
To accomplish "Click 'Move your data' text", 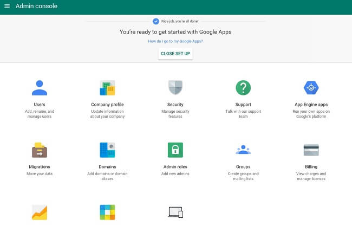I will point(40,173).
